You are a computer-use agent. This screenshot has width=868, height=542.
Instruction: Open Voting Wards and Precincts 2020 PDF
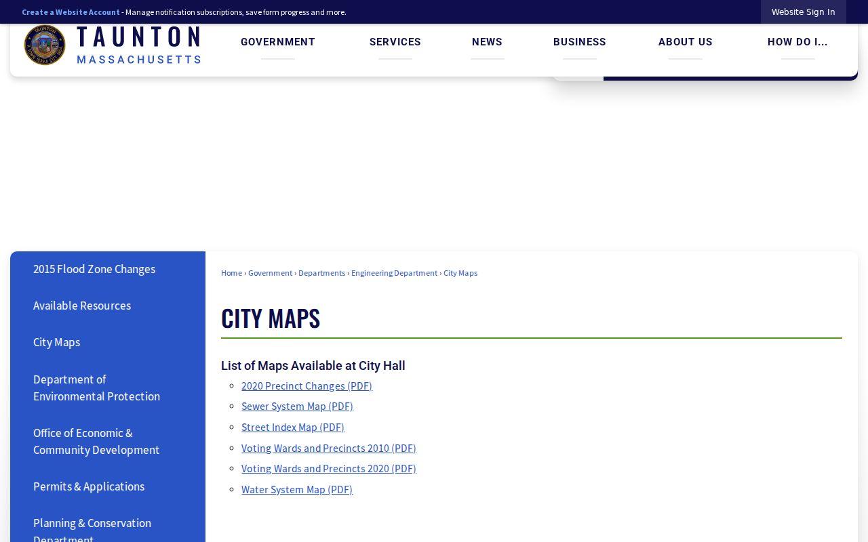tap(329, 469)
